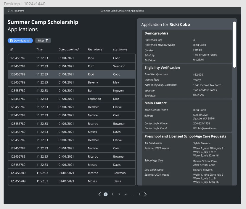Viewport: 246px width, 209px height.
Task: Click the ellipsis in the page navigation
Action: point(132,194)
